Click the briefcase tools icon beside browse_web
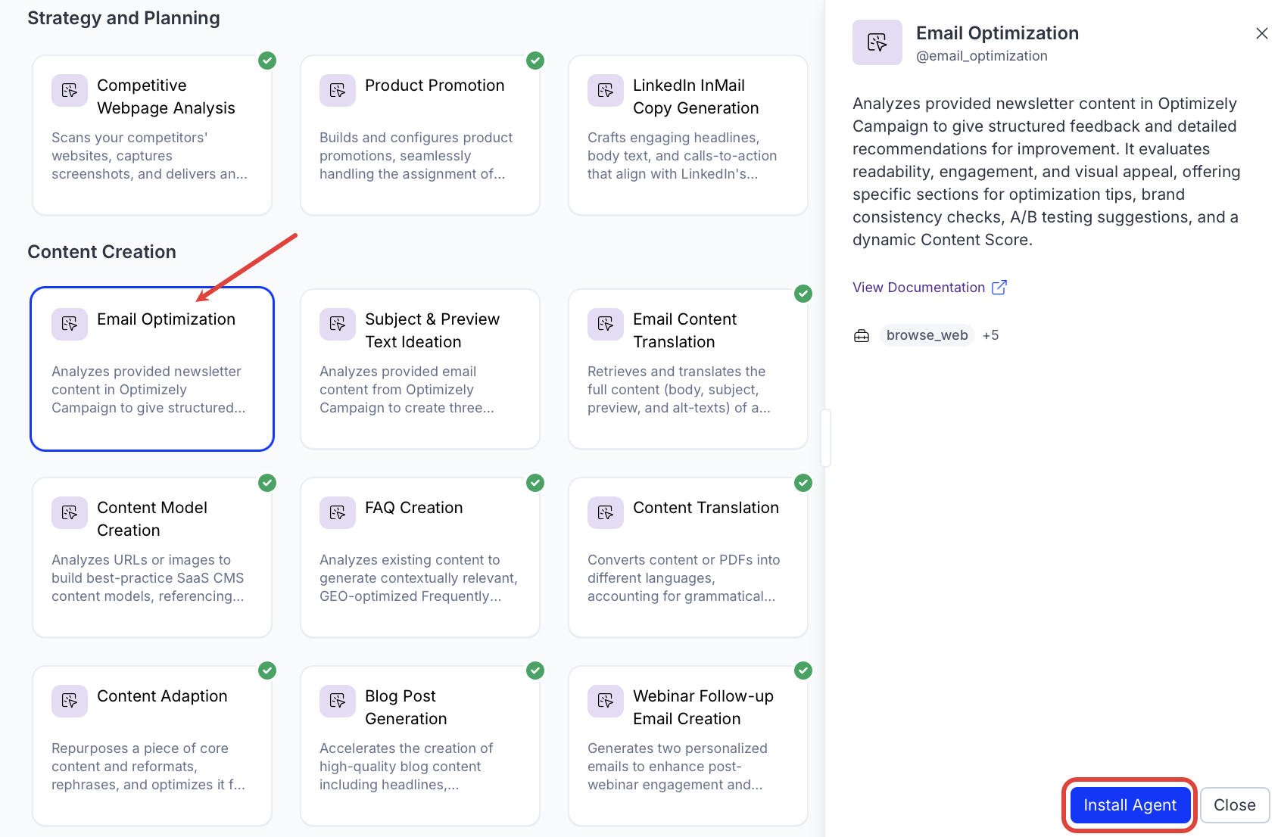Image resolution: width=1281 pixels, height=837 pixels. (x=862, y=334)
